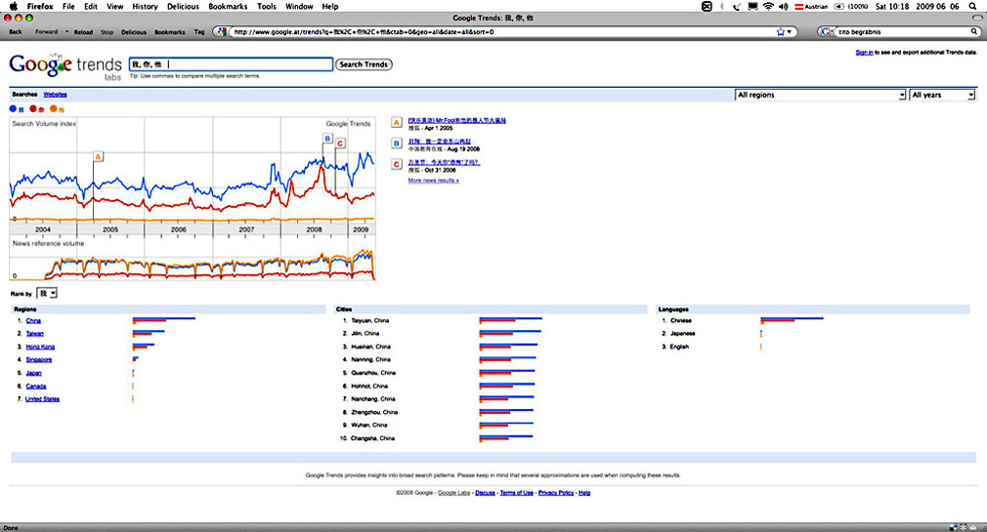Click the B news marker icon in list
This screenshot has height=532, width=987.
397,143
